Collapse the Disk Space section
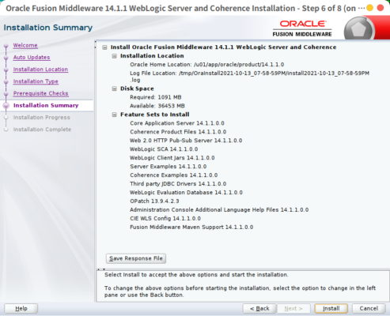Viewport: 390px width, 316px height. pyautogui.click(x=114, y=88)
